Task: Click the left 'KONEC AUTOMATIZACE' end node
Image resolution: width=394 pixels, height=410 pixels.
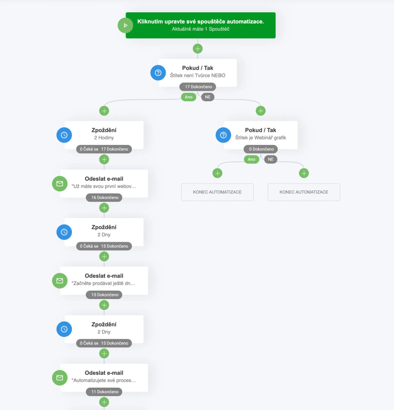Action: tap(217, 192)
